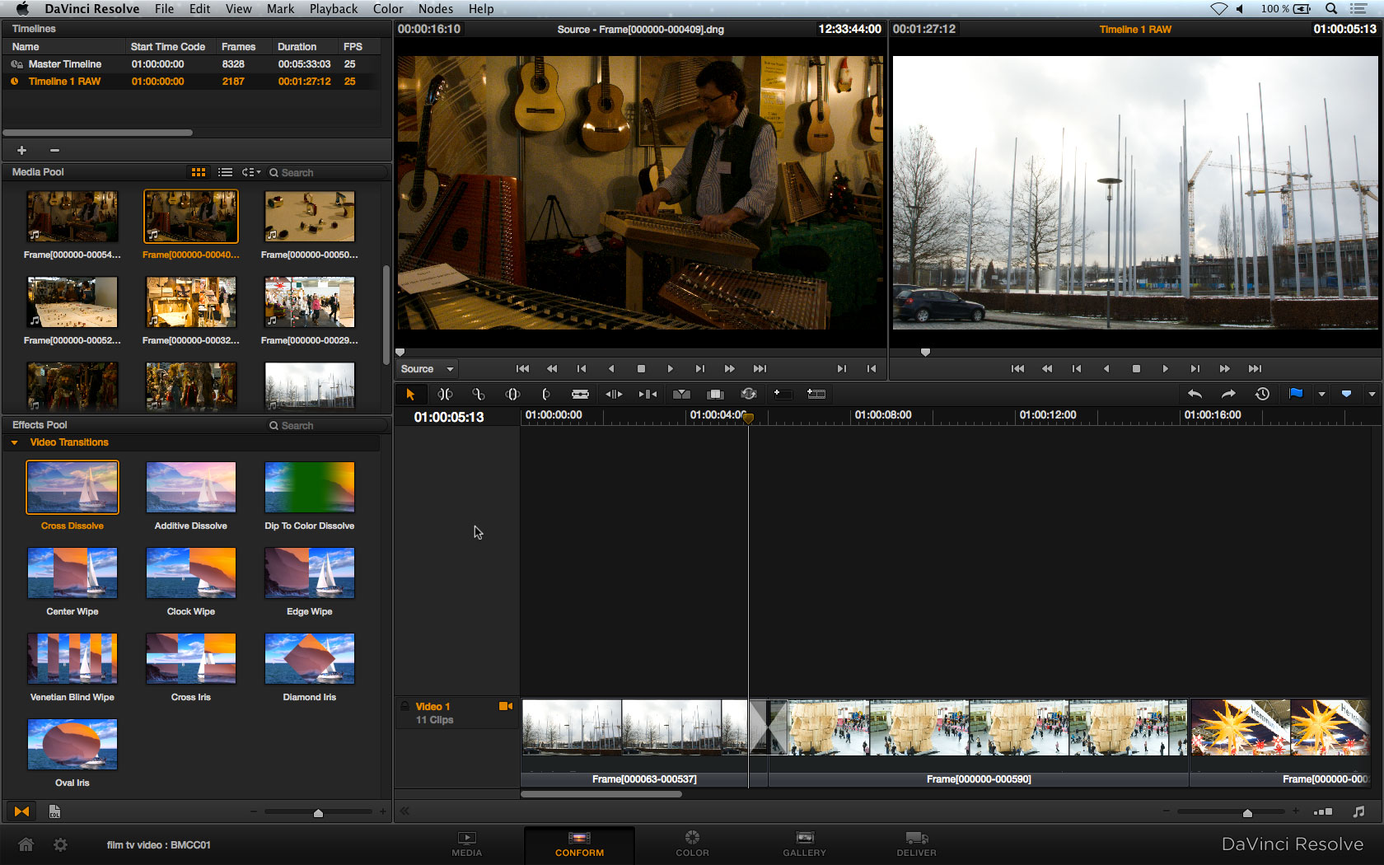The height and width of the screenshot is (865, 1384).
Task: Select the Dip To Color Dissolve thumbnail
Action: coord(310,488)
